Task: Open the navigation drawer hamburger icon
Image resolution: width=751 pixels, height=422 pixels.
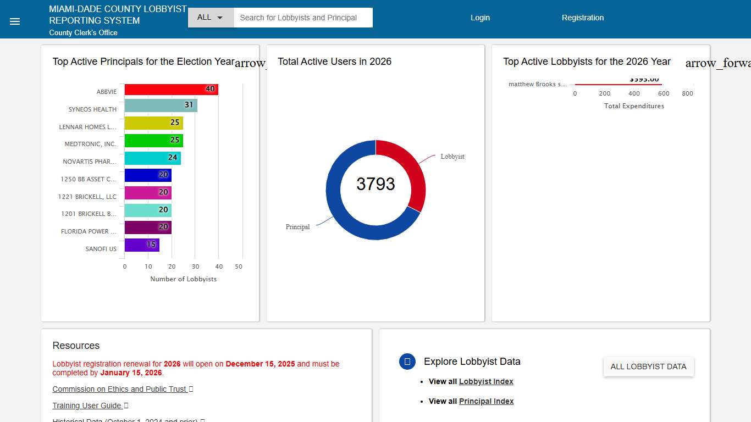Action: coord(14,21)
